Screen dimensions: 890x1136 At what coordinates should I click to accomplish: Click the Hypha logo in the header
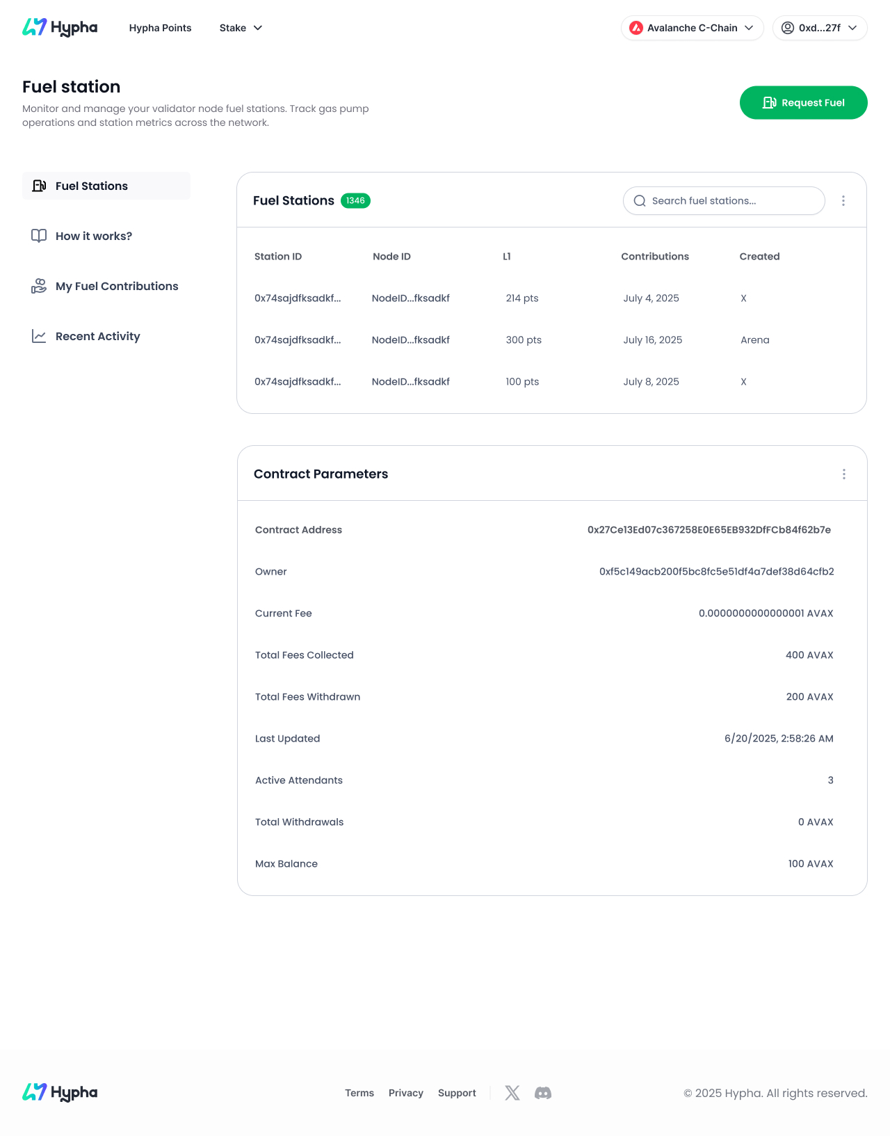click(60, 28)
